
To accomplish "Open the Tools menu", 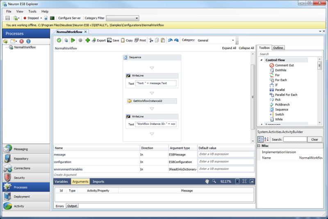I will point(32,11).
